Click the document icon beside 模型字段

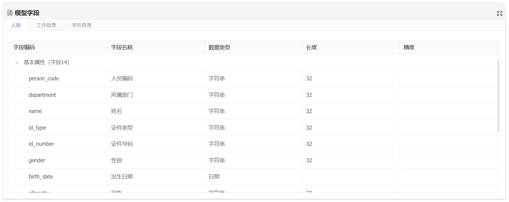coord(10,13)
